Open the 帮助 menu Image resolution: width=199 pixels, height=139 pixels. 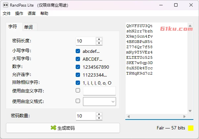[44, 13]
